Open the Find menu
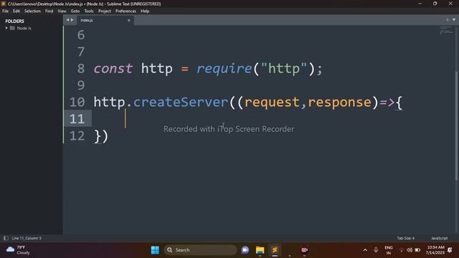Viewport: 459px width, 258px height. click(49, 11)
